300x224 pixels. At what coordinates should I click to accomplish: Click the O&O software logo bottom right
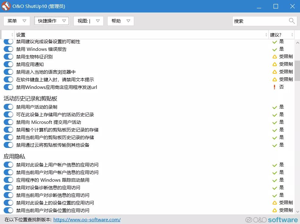pos(271,220)
